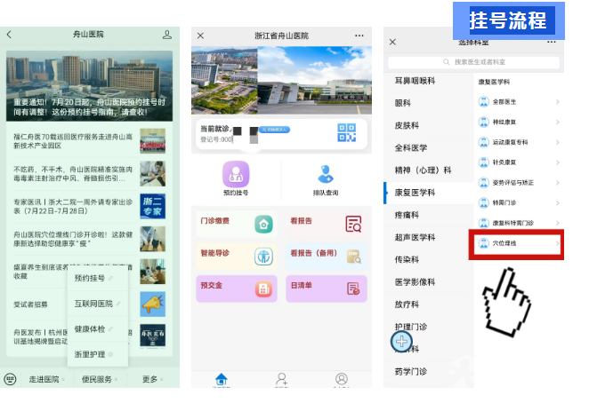The height and width of the screenshot is (411, 589).
Task: Click the human figure icon on 智能导诊
Action: pos(263,257)
